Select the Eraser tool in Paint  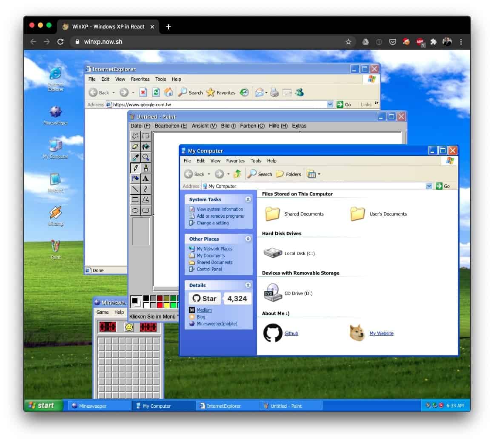point(135,146)
